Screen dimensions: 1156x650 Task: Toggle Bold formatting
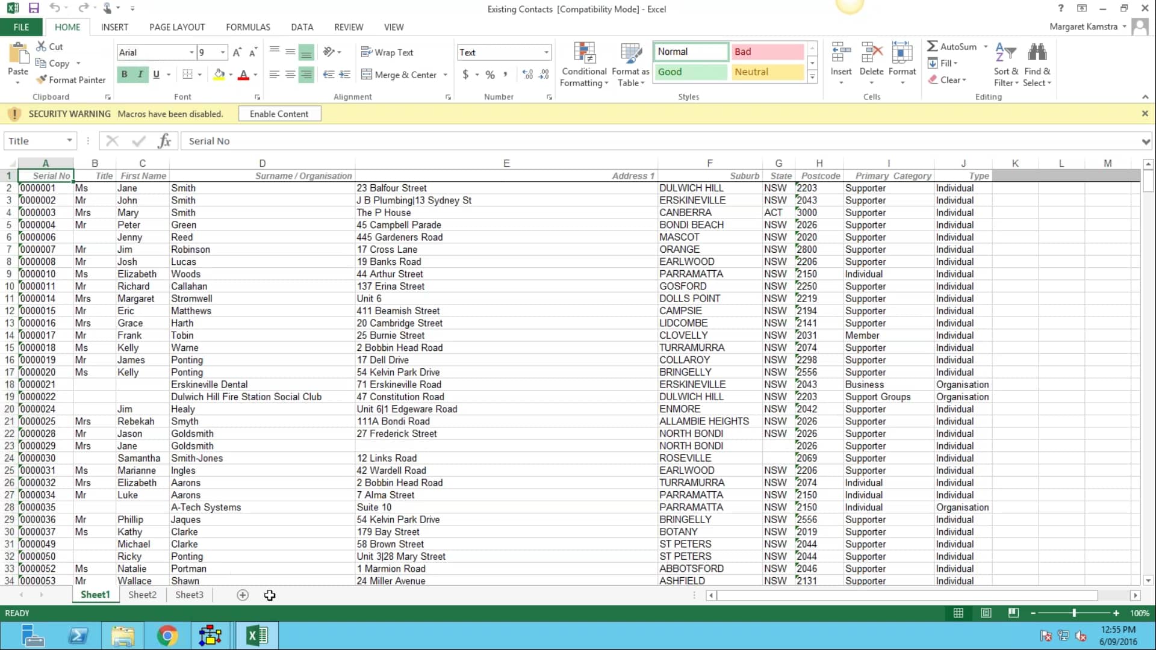tap(125, 75)
